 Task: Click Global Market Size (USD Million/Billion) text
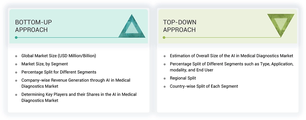point(59,56)
